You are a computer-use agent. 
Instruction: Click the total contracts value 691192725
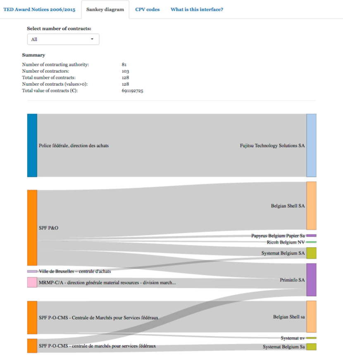coord(132,91)
